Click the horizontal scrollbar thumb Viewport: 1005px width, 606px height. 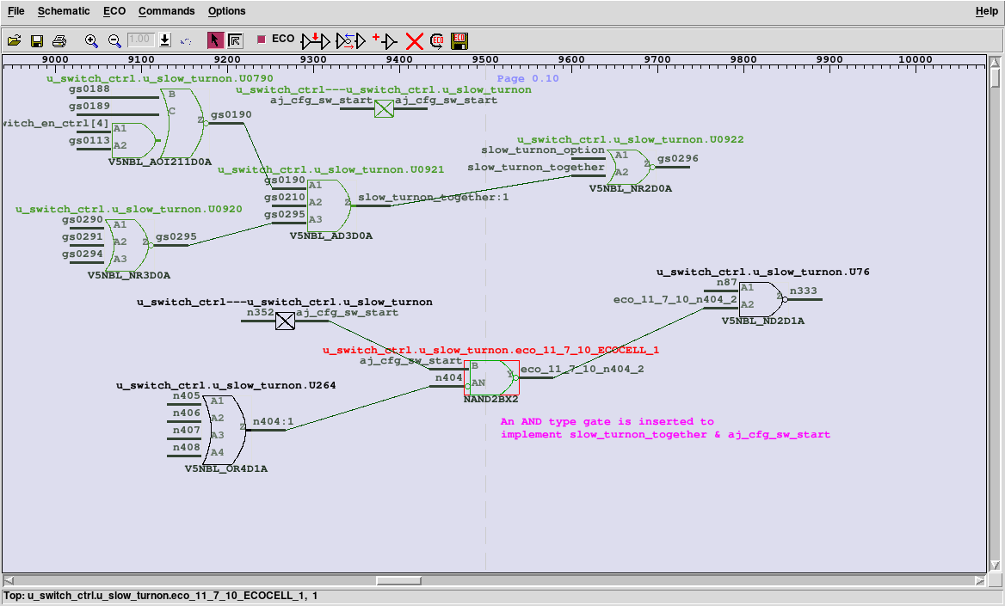point(398,580)
